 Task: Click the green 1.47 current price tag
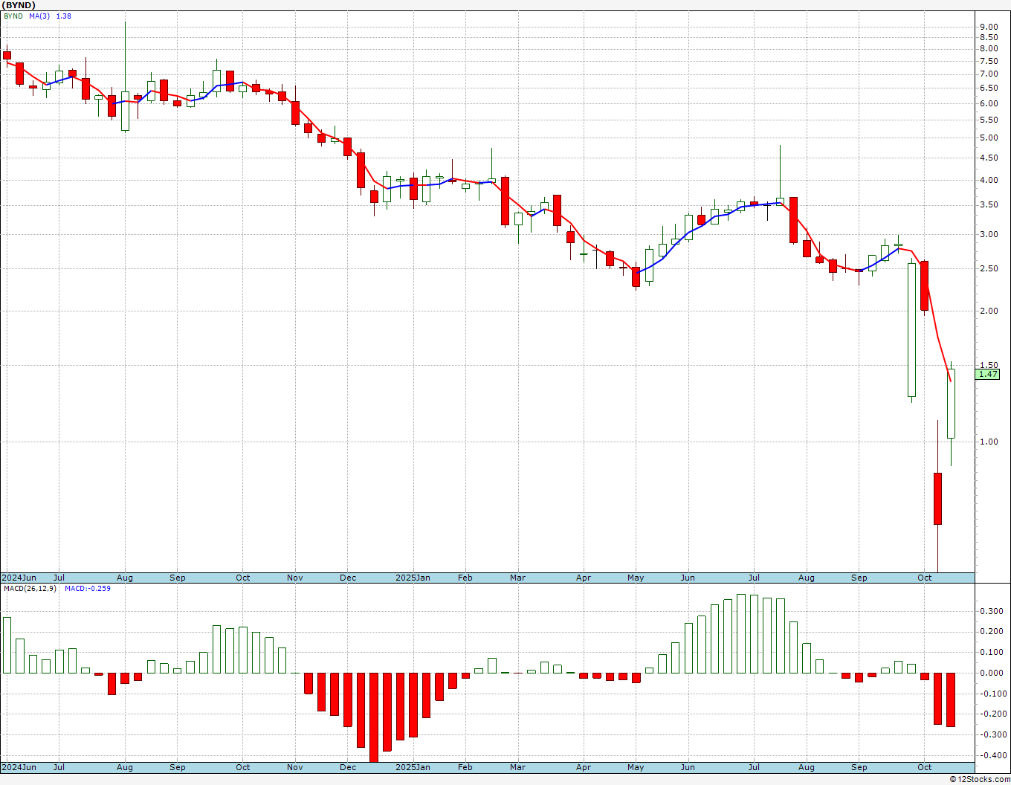click(988, 375)
